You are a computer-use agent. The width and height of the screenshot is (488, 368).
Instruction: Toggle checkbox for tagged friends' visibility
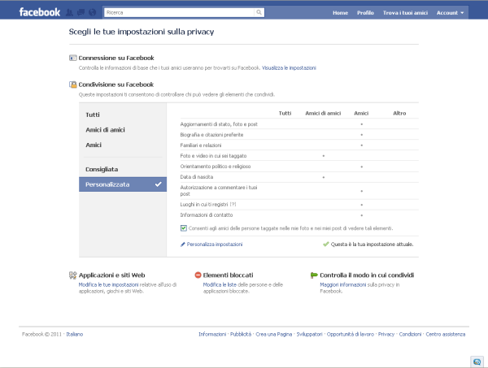[184, 228]
